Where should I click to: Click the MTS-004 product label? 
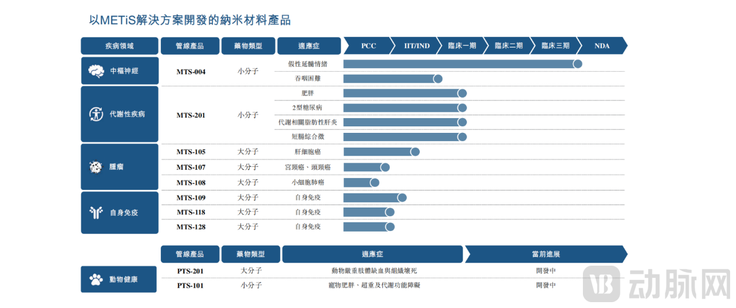[191, 72]
